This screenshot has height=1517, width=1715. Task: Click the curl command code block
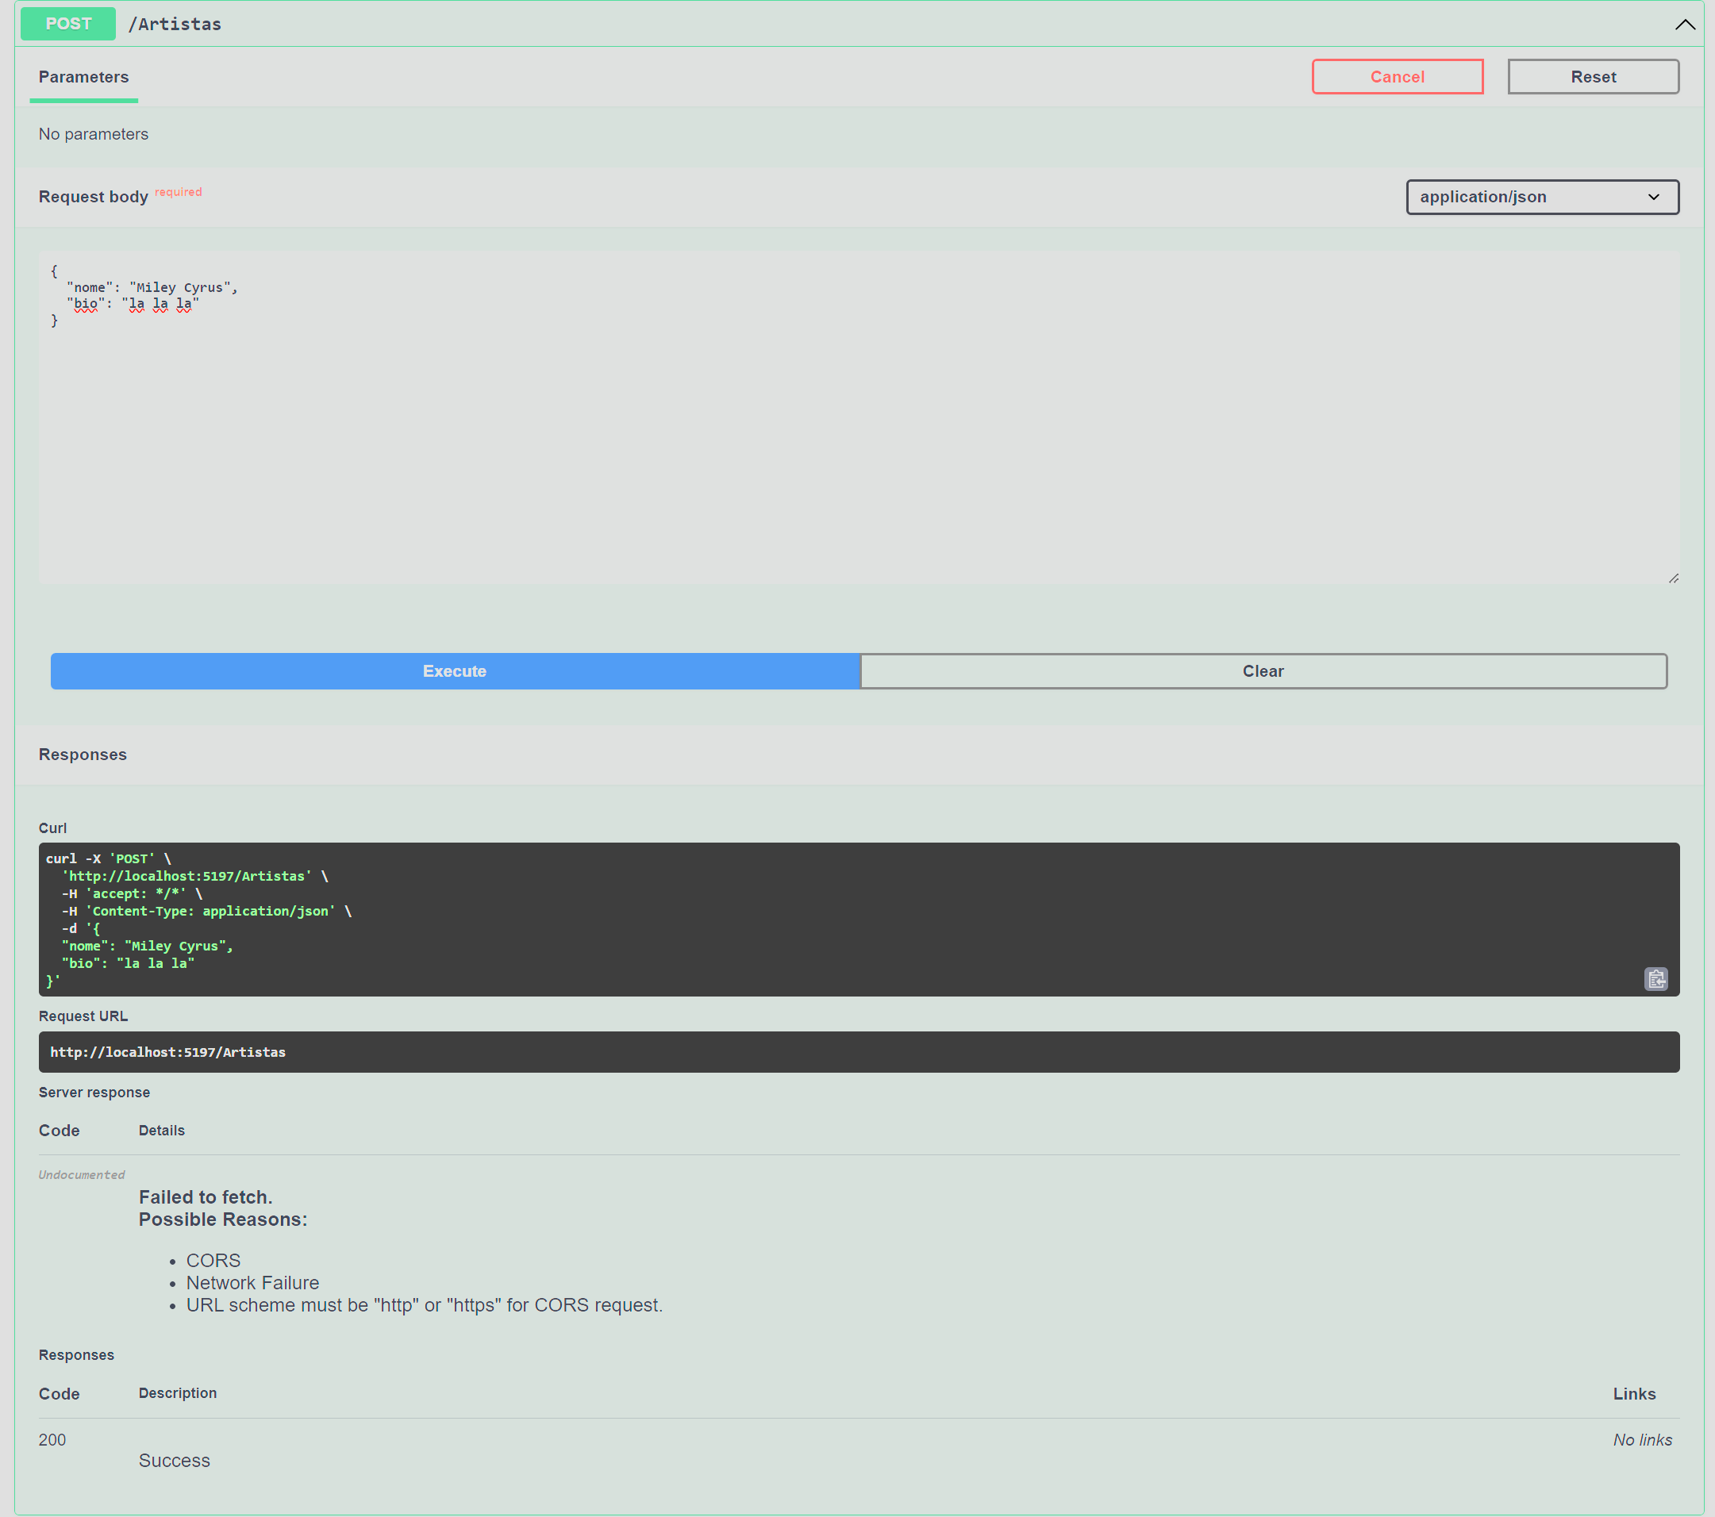[859, 919]
